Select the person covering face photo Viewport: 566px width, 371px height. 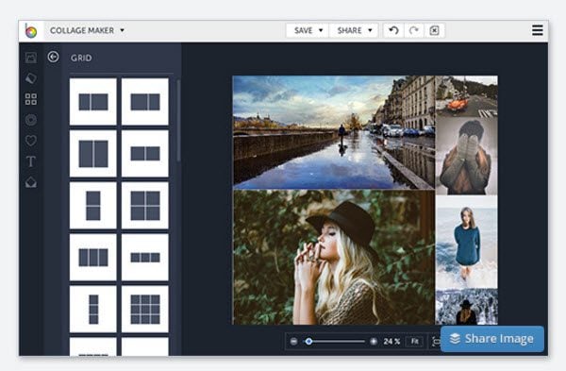coord(466,156)
